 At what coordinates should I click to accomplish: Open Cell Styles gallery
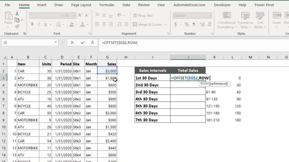click(260, 20)
